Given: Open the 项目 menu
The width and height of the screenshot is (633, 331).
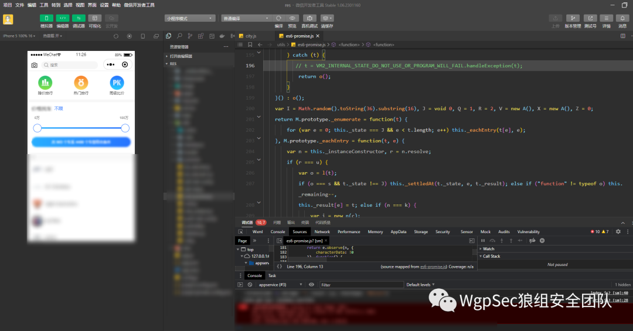Looking at the screenshot, I should coord(8,5).
